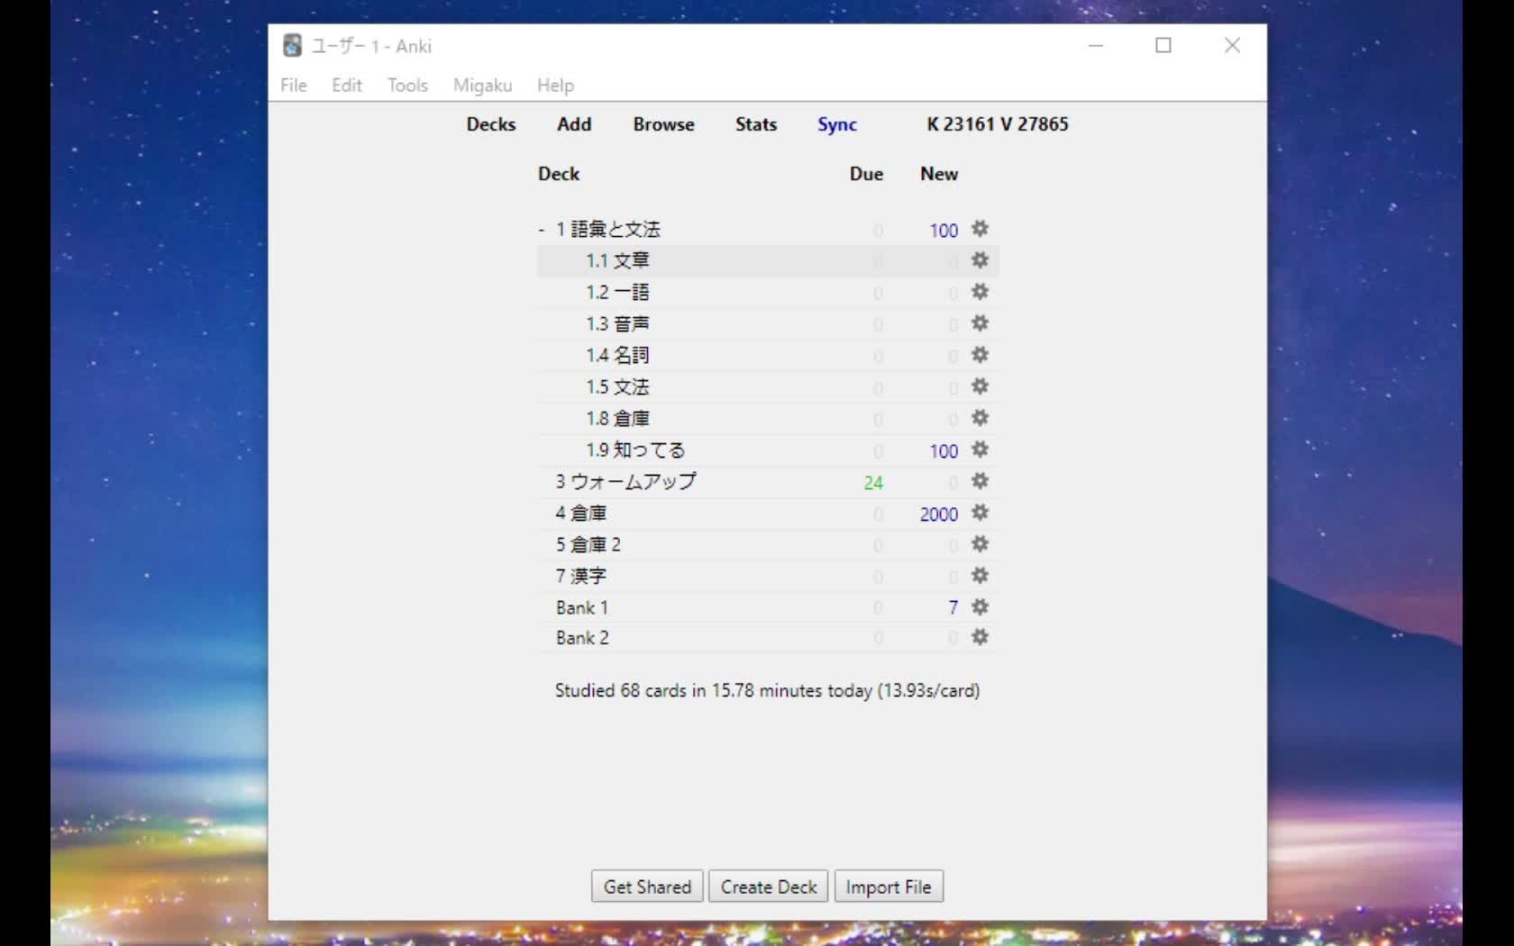This screenshot has width=1514, height=946.
Task: Click the 100 new count for 1 語彙と文法
Action: point(944,231)
